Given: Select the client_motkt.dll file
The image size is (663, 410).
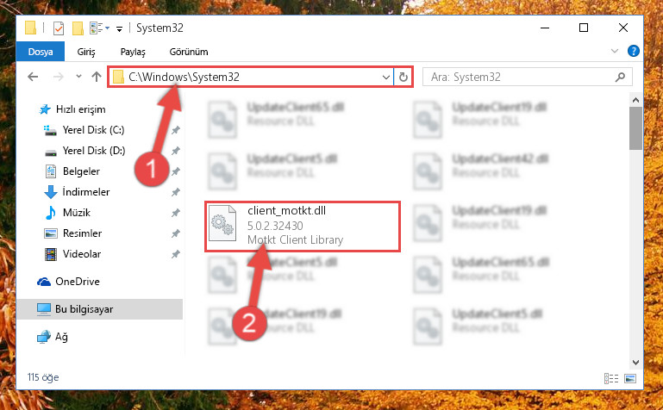Looking at the screenshot, I should point(303,227).
